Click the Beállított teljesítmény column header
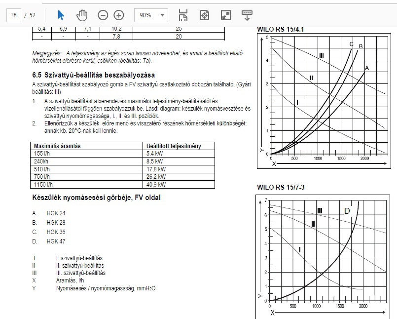Viewport: 397px width, 319px height. [x=174, y=146]
